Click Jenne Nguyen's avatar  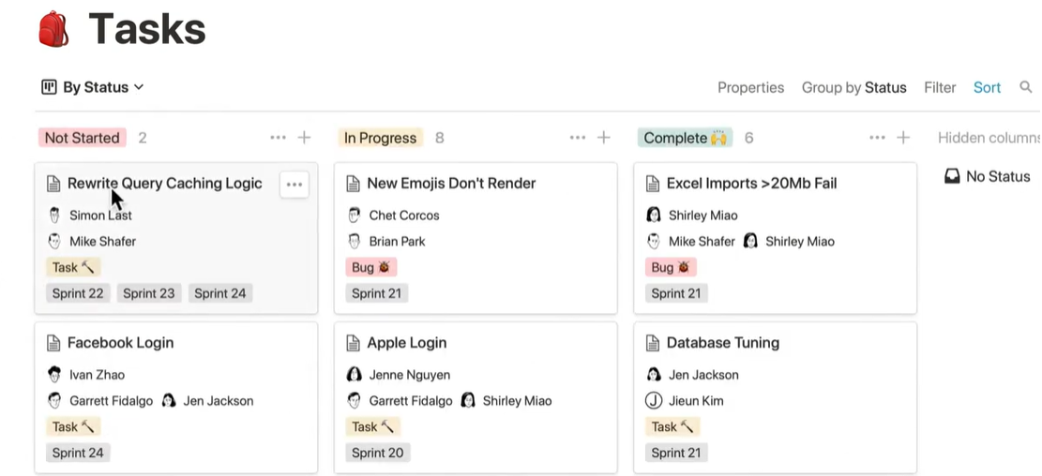tap(355, 375)
